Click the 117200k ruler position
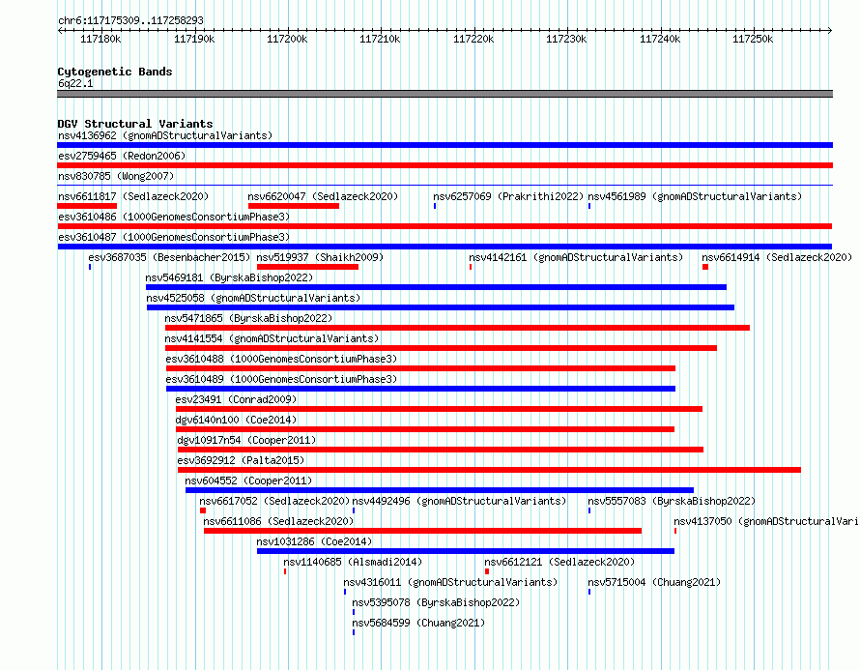This screenshot has height=670, width=860. [287, 39]
